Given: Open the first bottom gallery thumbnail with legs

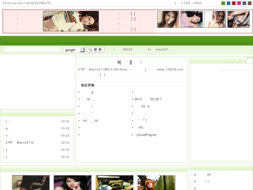Looking at the screenshot, I should click(31, 183).
